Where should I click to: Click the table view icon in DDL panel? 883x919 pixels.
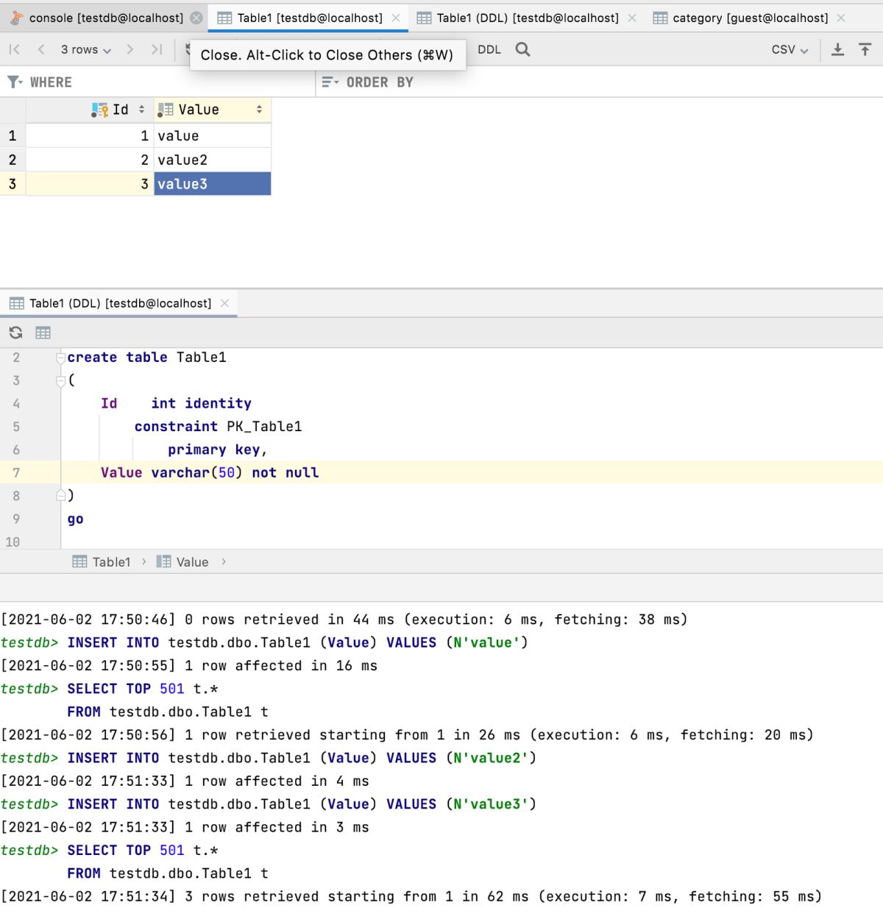43,333
